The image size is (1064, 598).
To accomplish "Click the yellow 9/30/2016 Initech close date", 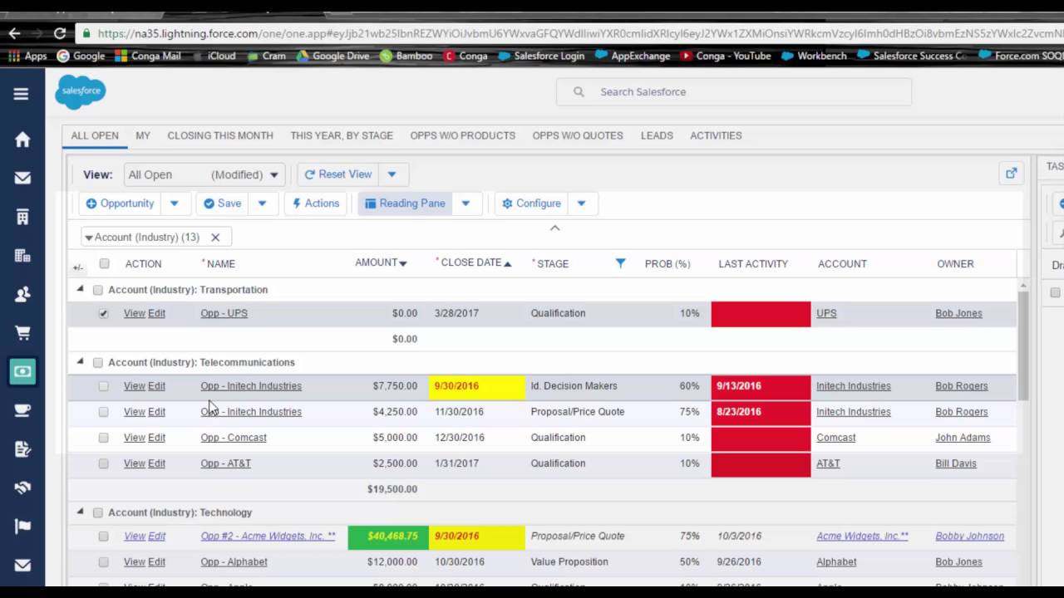I will click(x=477, y=386).
